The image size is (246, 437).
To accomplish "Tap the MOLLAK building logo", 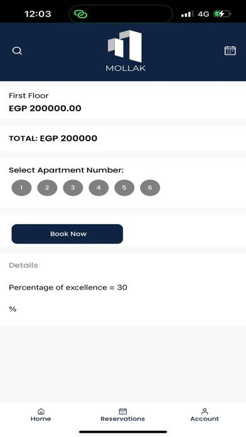I will [126, 50].
